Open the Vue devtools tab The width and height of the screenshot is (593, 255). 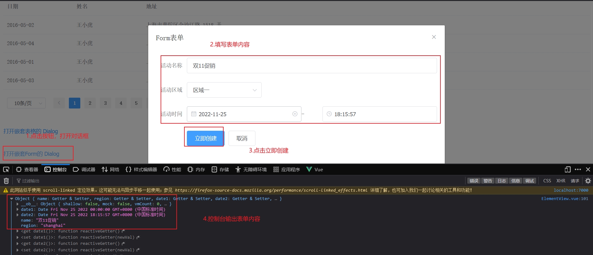[315, 169]
